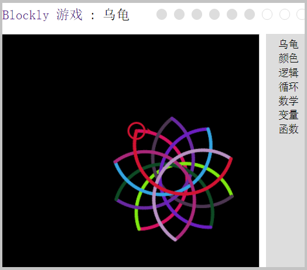Choose the third gray level dot

pos(197,14)
